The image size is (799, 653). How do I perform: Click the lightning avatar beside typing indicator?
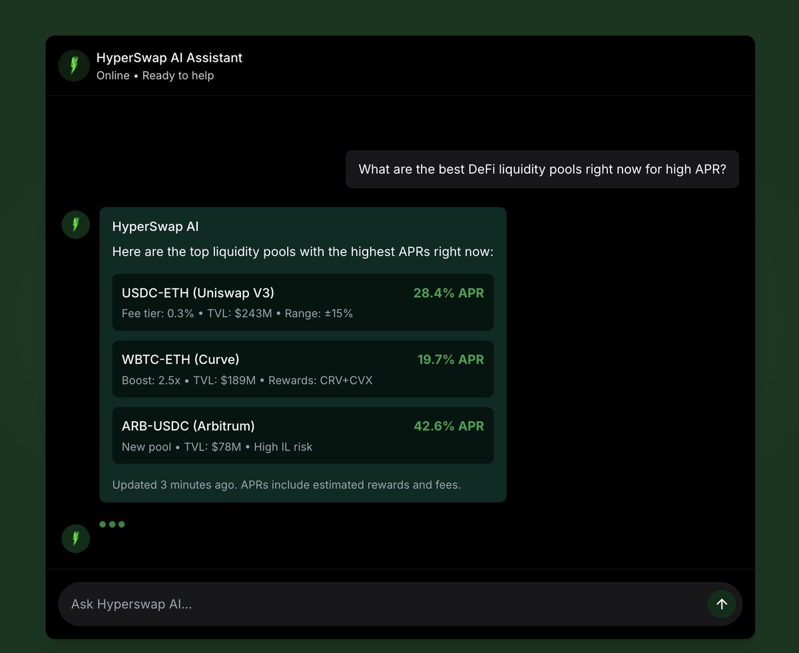click(76, 538)
